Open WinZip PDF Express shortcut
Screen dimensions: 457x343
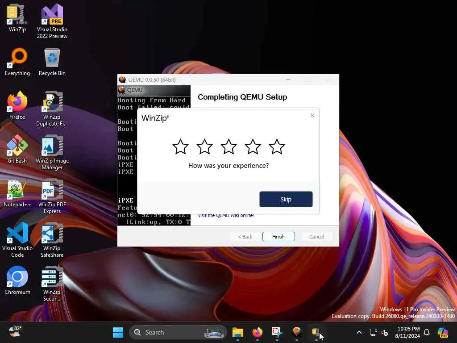[x=52, y=196]
